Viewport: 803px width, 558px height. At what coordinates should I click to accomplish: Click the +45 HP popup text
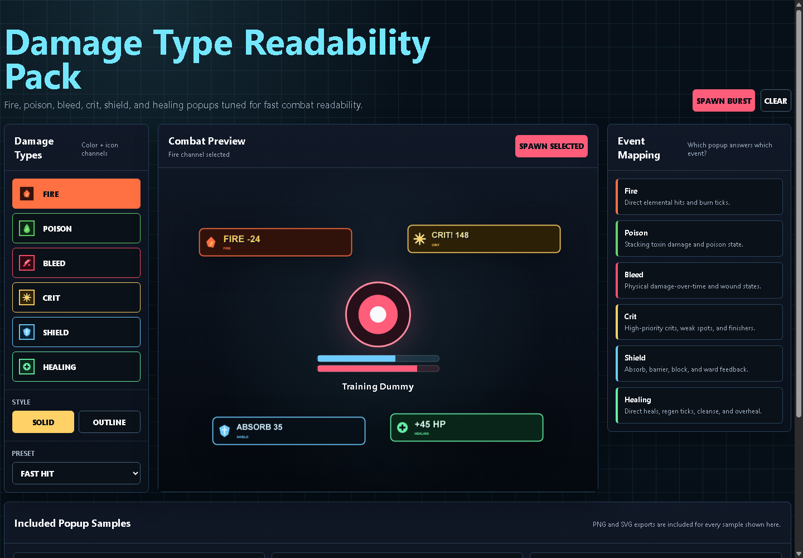[x=430, y=424]
